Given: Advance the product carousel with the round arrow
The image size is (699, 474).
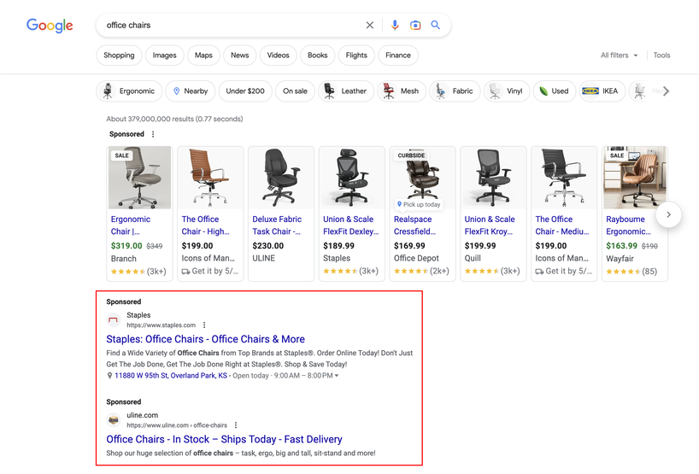Looking at the screenshot, I should 668,214.
